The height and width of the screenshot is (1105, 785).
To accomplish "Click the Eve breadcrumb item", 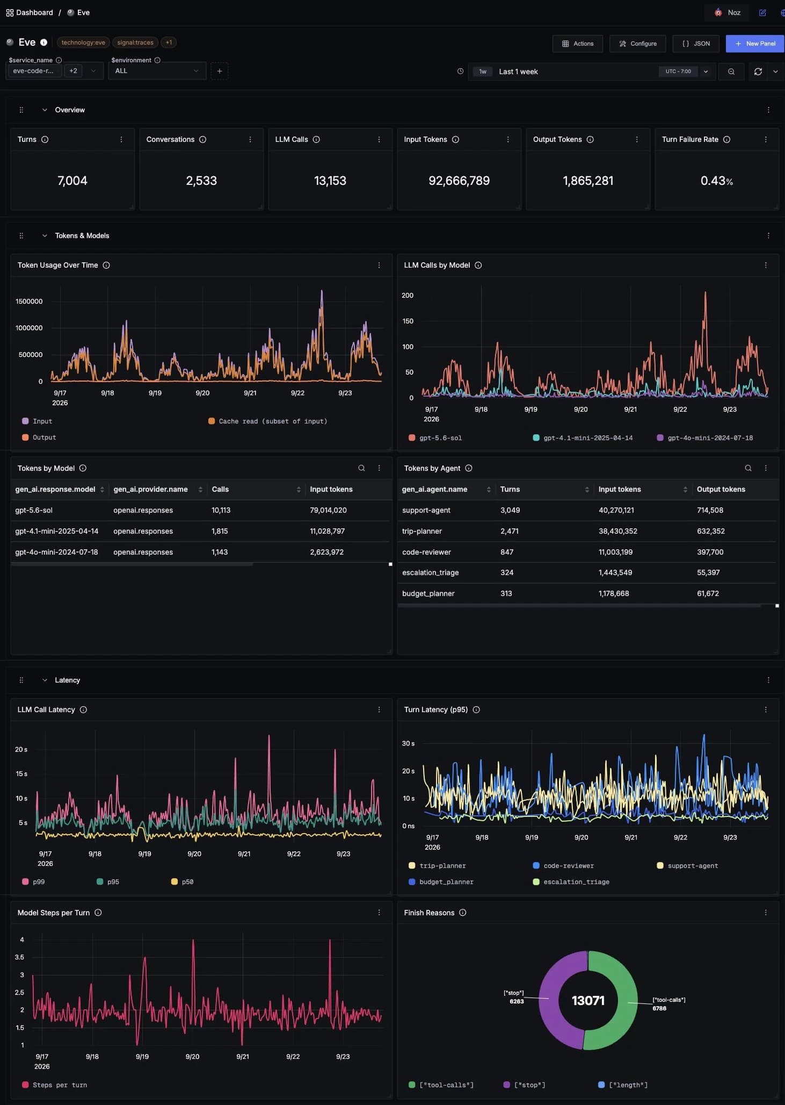I will point(78,12).
